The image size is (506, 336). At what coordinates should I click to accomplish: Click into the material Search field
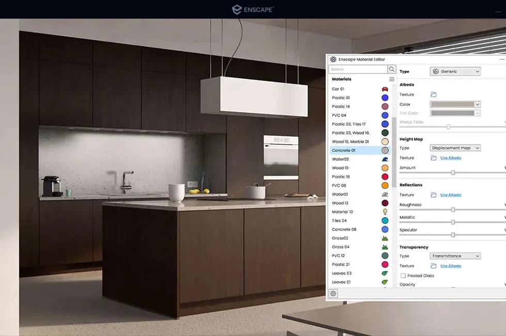(x=358, y=69)
